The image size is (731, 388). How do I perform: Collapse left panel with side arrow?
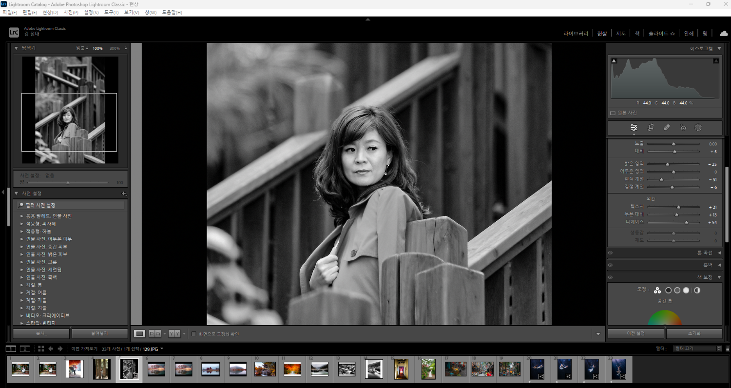pos(2,192)
